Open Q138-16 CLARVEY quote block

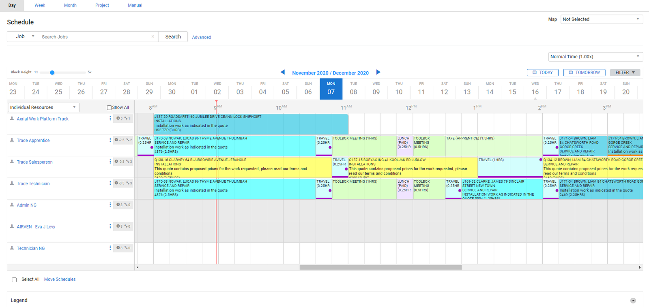[243, 167]
